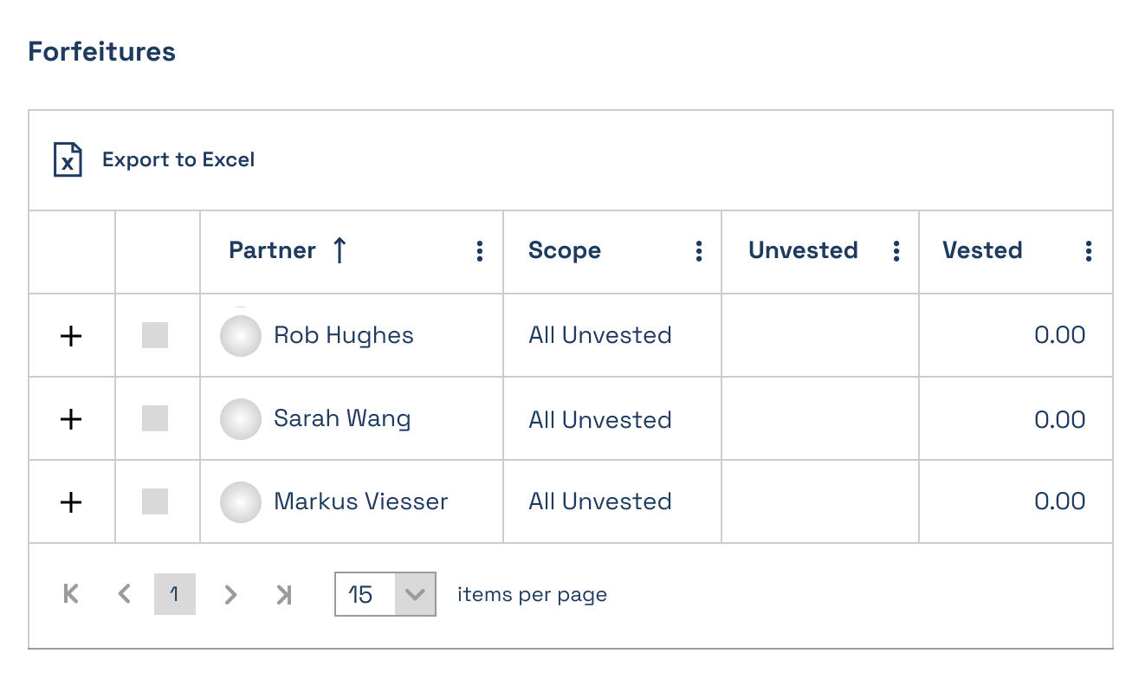
Task: Open Unvested column options menu
Action: coord(896,251)
